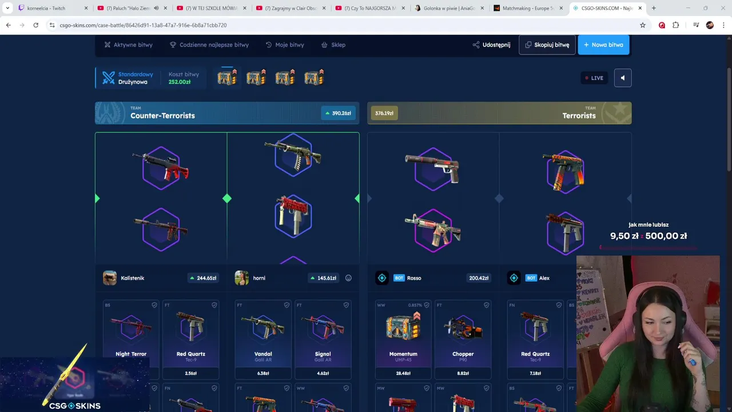Viewport: 732px width, 412px height.
Task: Click the emoji smiley icon next to horni
Action: point(348,278)
